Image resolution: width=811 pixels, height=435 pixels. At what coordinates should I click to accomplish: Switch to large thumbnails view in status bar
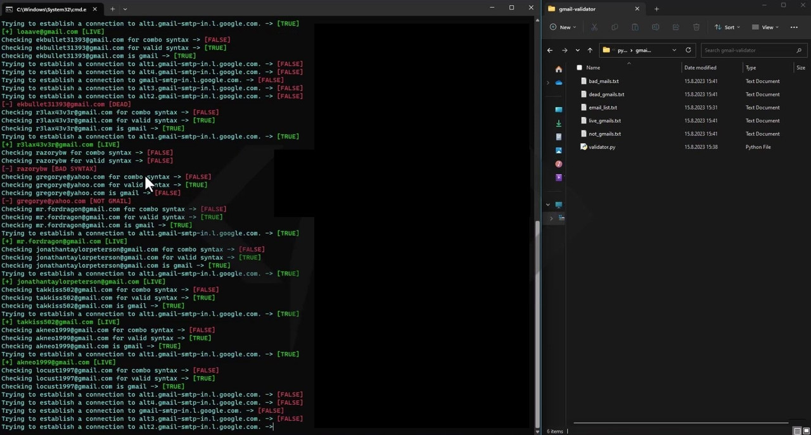[805, 431]
